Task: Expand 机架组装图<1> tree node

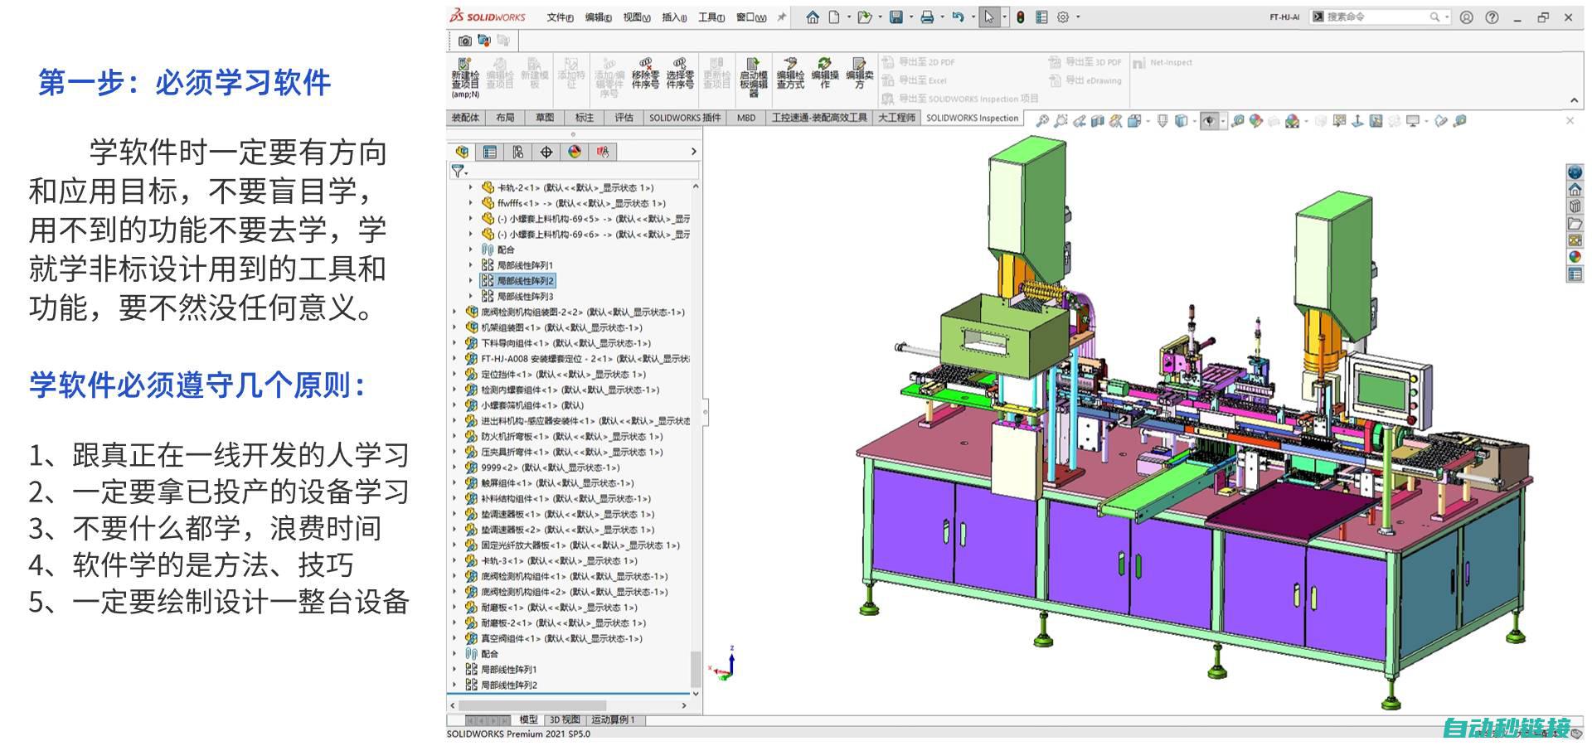Action: point(454,327)
